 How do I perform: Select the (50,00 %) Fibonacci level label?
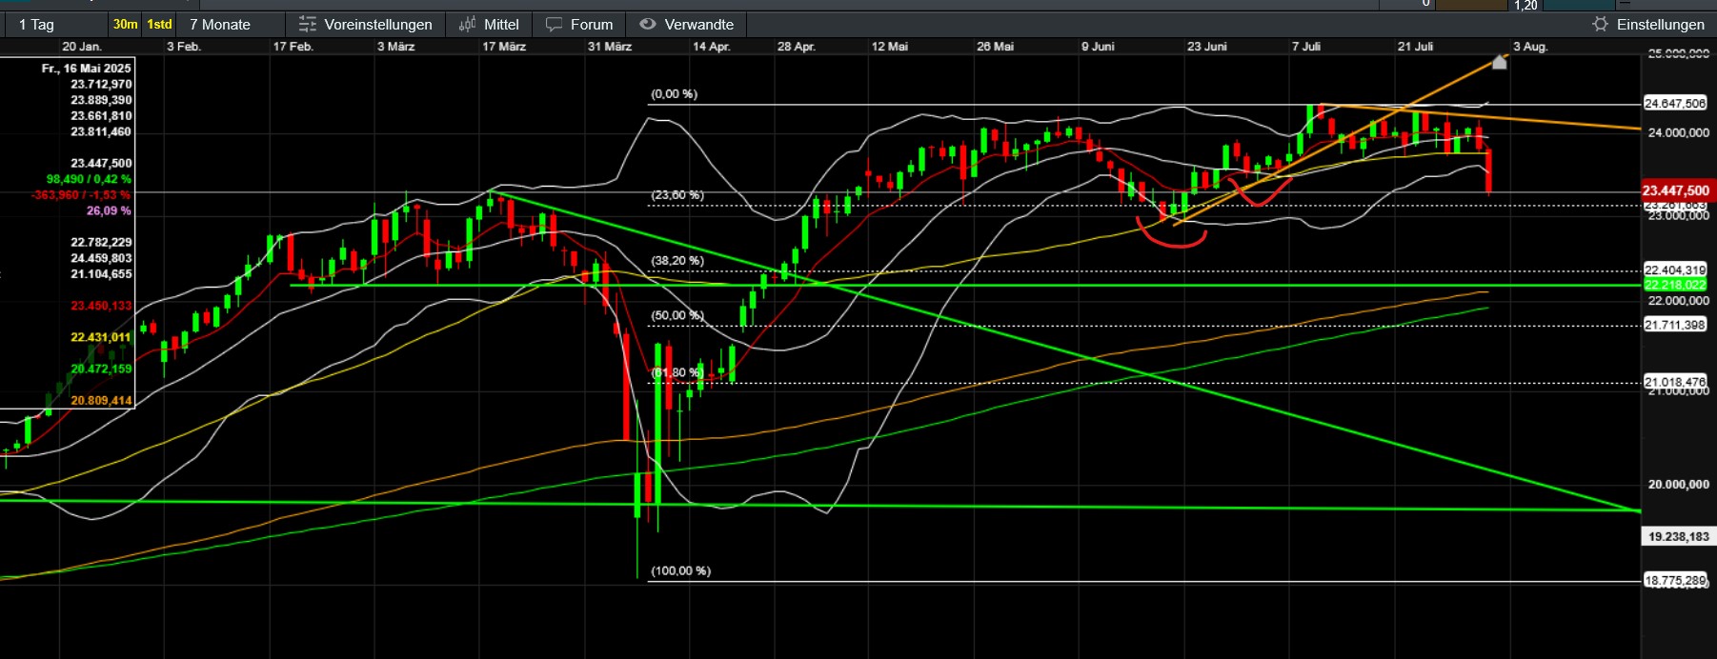click(x=677, y=315)
